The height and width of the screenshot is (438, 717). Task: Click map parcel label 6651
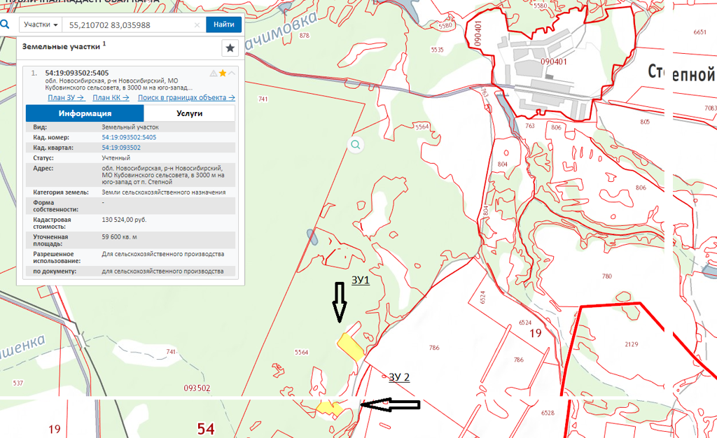coord(699,32)
